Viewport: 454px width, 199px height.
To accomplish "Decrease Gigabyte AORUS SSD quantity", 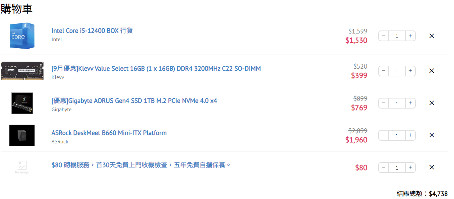I will tap(384, 103).
